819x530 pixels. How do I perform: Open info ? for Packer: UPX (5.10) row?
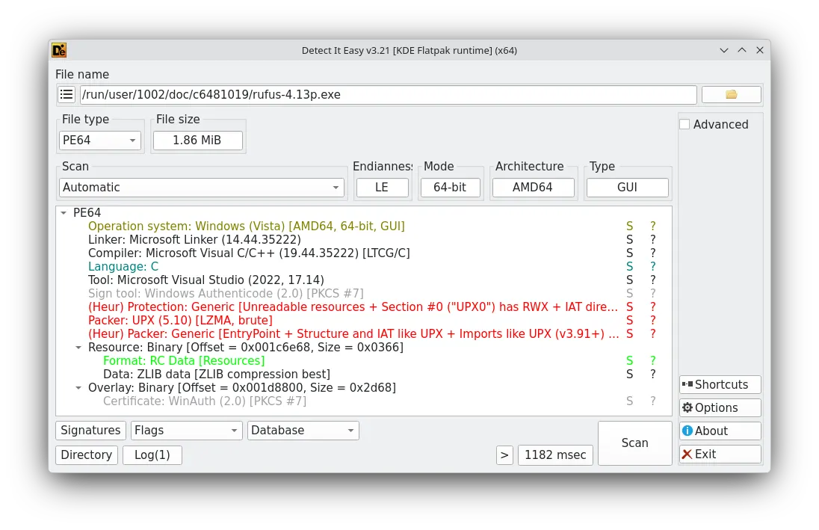[652, 321]
